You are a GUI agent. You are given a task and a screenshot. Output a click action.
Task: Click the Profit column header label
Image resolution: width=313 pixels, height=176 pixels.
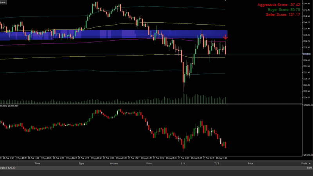[x=304, y=163]
